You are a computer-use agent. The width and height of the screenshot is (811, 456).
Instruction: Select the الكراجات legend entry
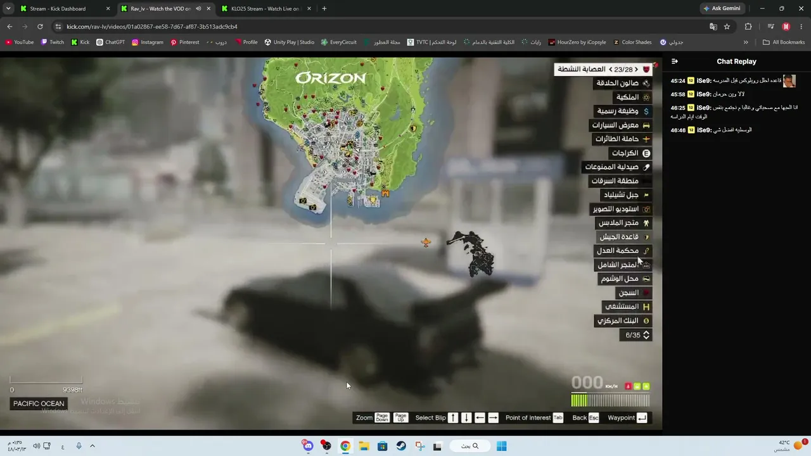[630, 153]
